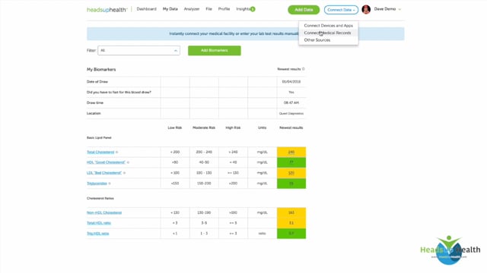This screenshot has height=273, width=487.
Task: Open the Filter dropdown showing All
Action: pyautogui.click(x=138, y=51)
